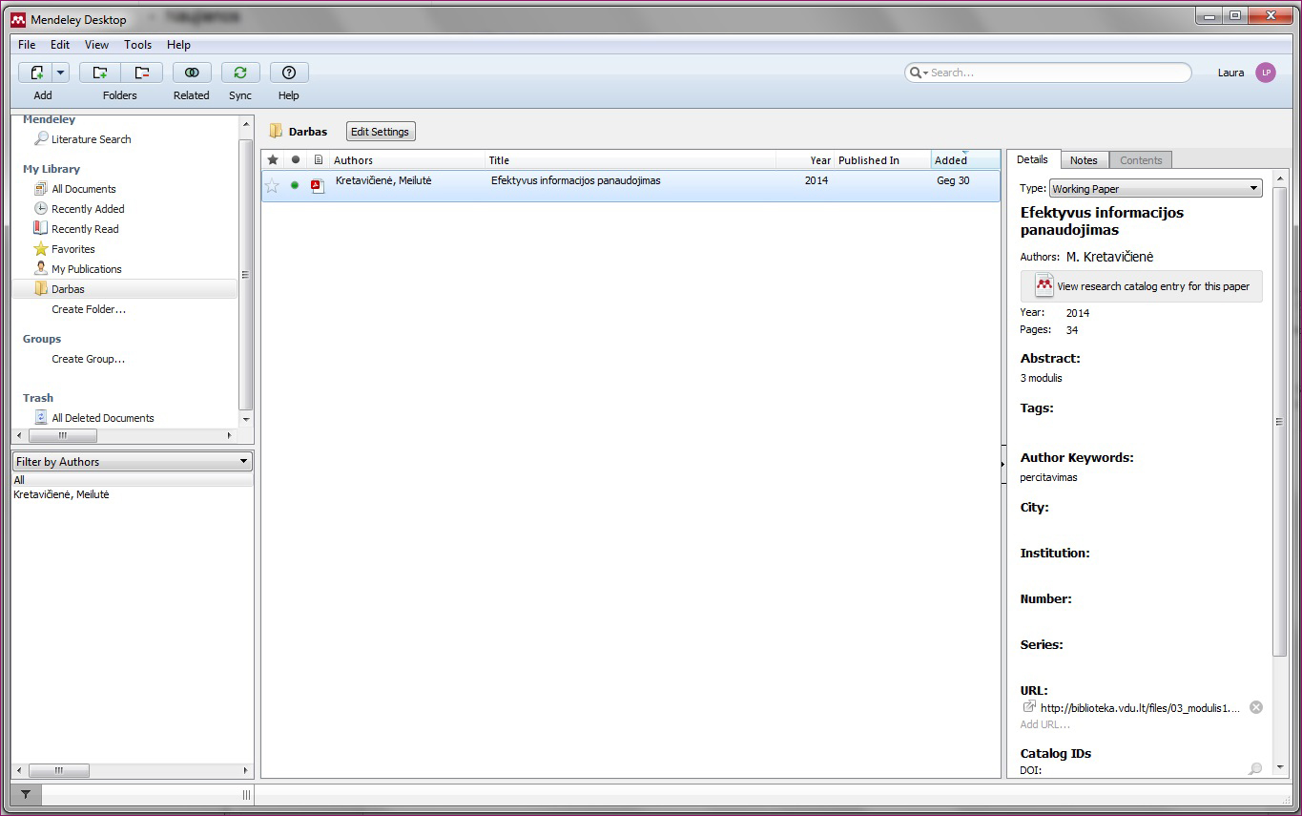Click the Edit Settings button

click(x=380, y=132)
